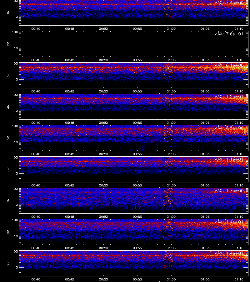Select the MAX: 1.4e+01 label in 9R
Screen dimensions: 250x282
click(x=229, y=253)
